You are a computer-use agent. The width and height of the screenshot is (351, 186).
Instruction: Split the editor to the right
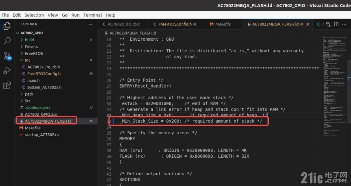336,24
